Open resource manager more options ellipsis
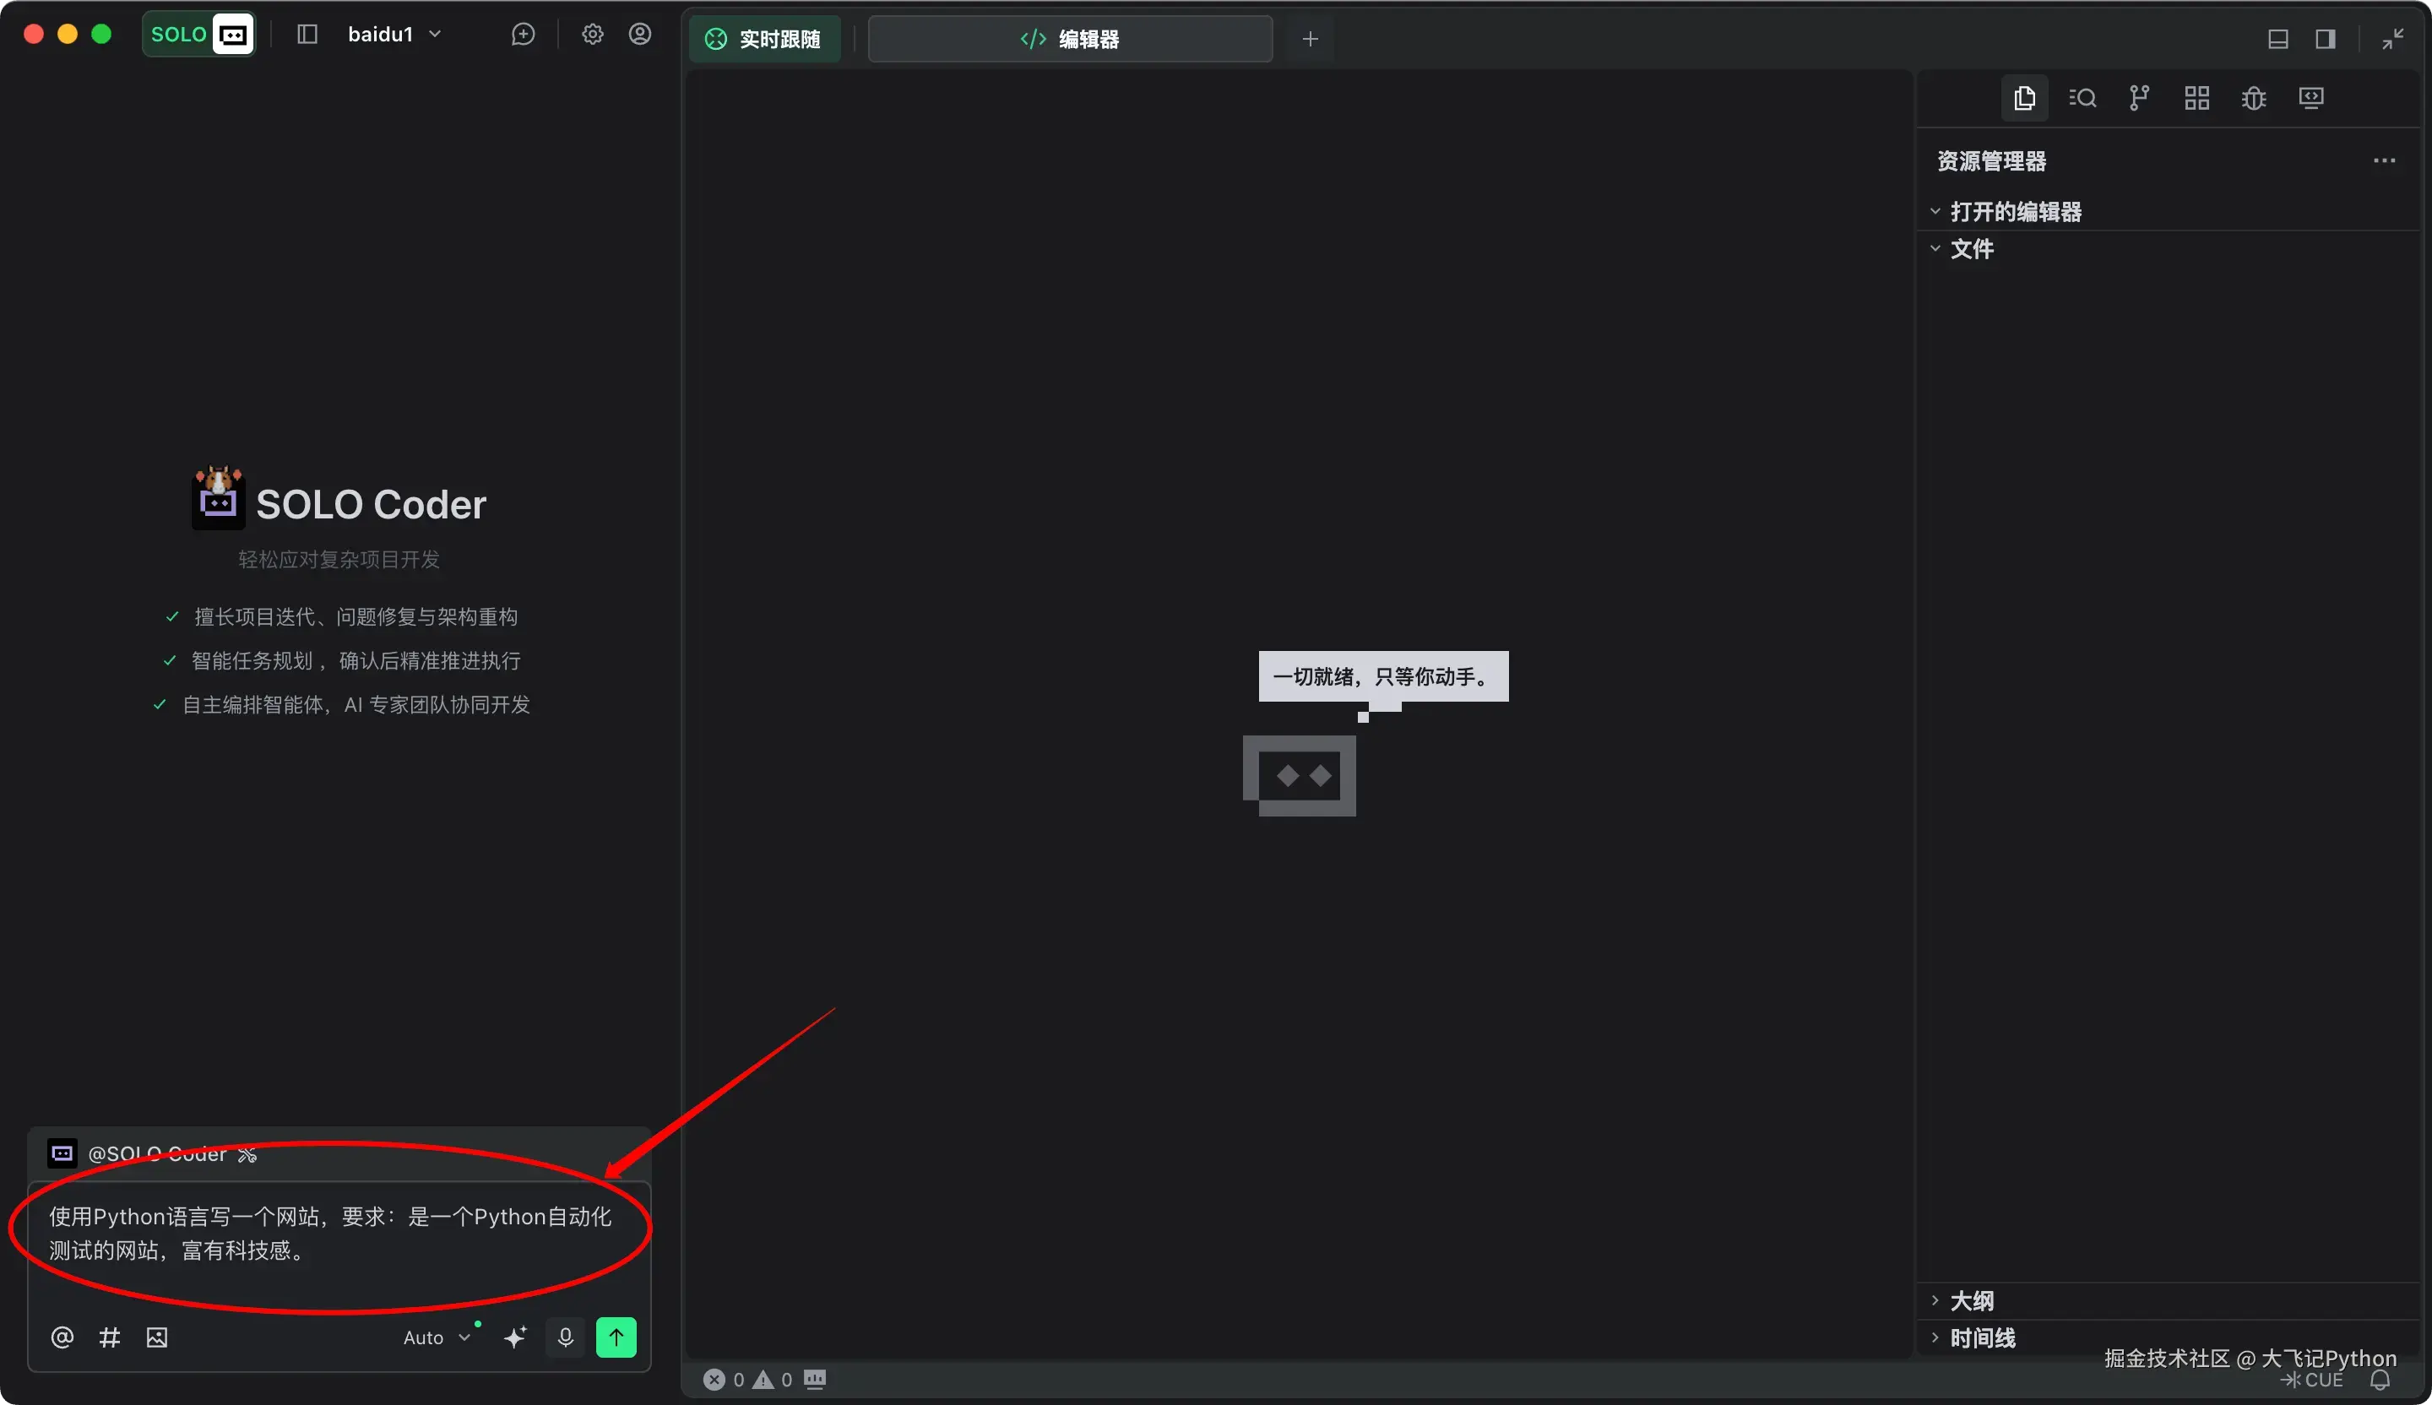This screenshot has height=1405, width=2432. [2384, 161]
